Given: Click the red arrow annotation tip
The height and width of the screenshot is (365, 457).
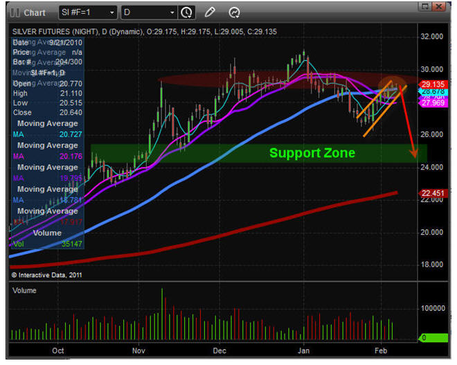Looking at the screenshot, I should tap(414, 157).
